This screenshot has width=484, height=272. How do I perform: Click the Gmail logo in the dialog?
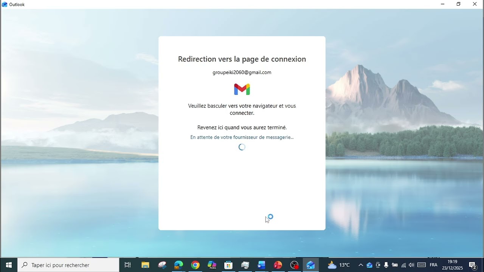pyautogui.click(x=242, y=89)
